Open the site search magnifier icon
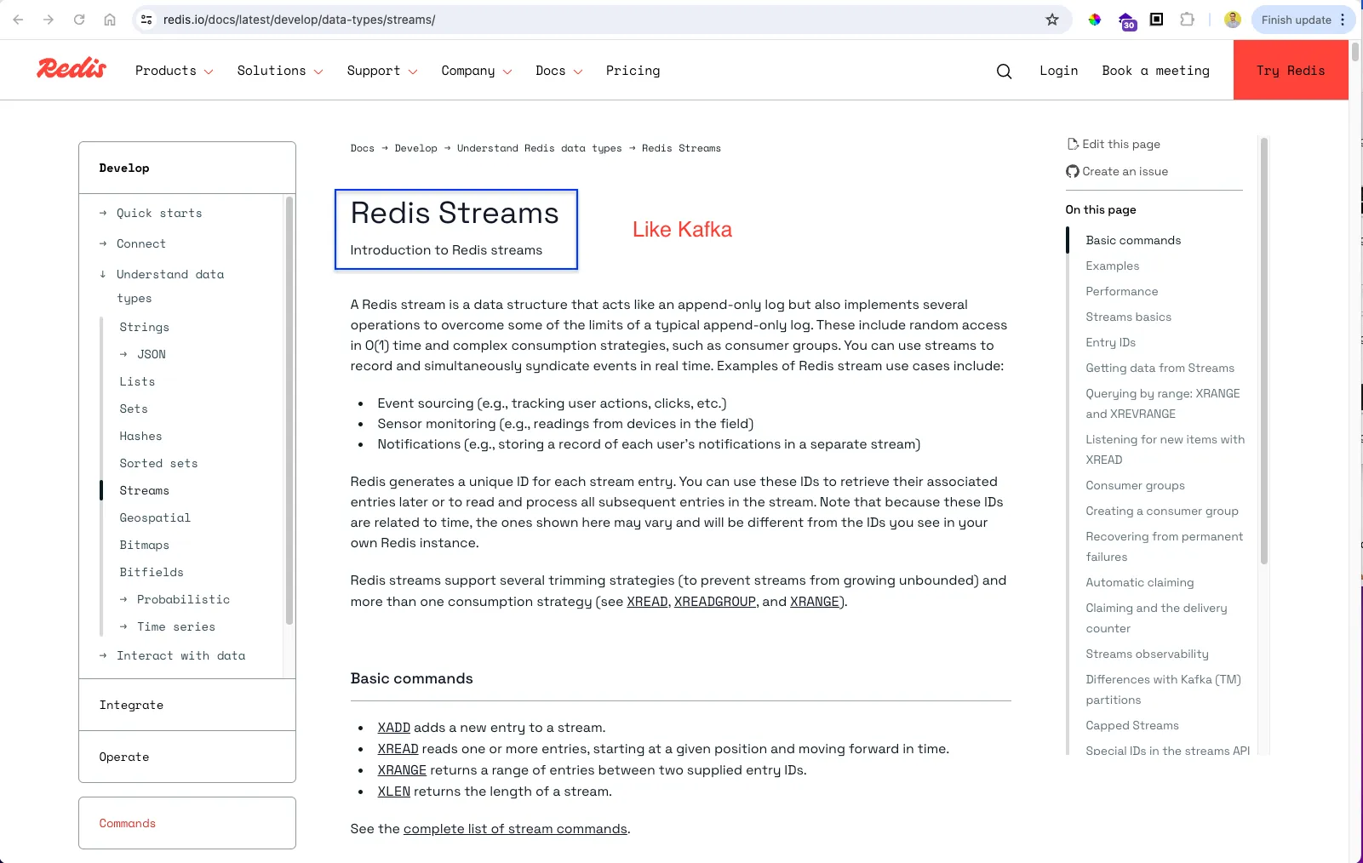This screenshot has width=1363, height=863. point(1005,71)
